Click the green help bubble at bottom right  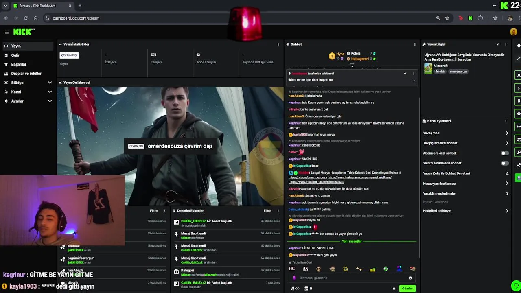click(x=516, y=286)
